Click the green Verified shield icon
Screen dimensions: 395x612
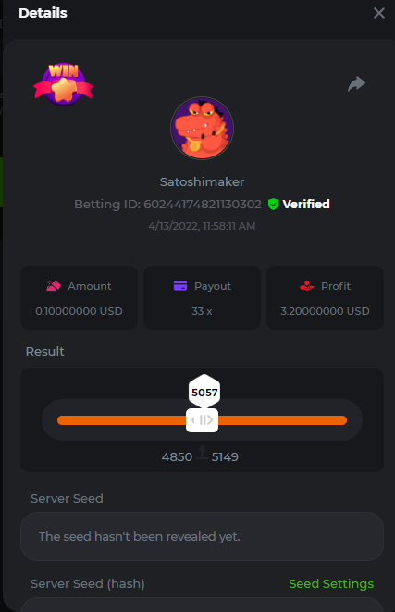click(273, 204)
